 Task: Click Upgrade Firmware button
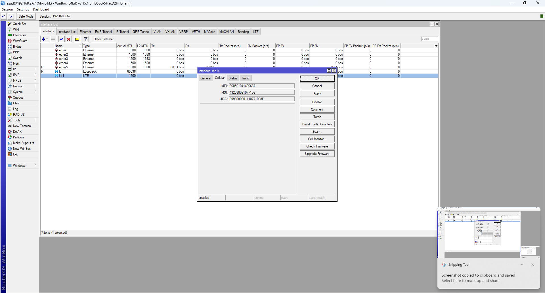[317, 154]
